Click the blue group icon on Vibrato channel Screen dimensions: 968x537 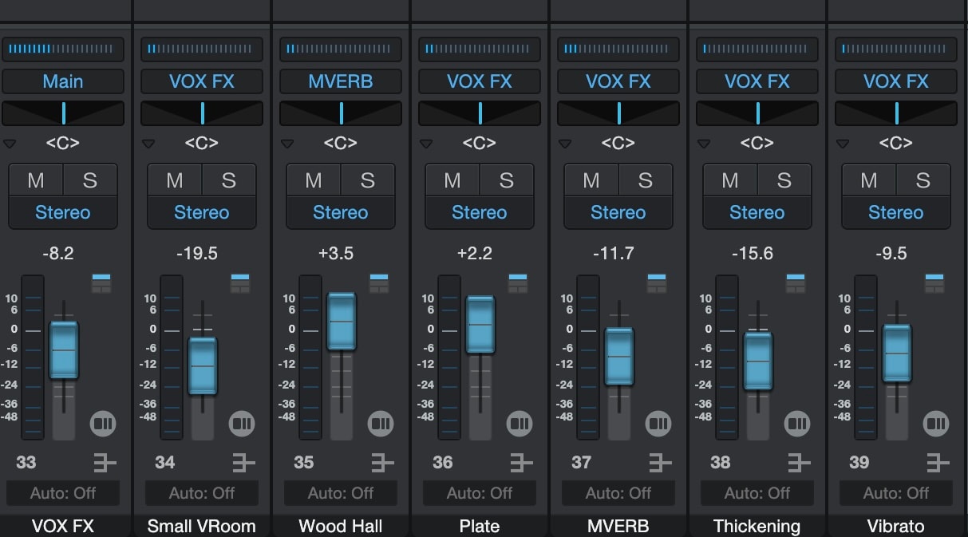pos(934,283)
